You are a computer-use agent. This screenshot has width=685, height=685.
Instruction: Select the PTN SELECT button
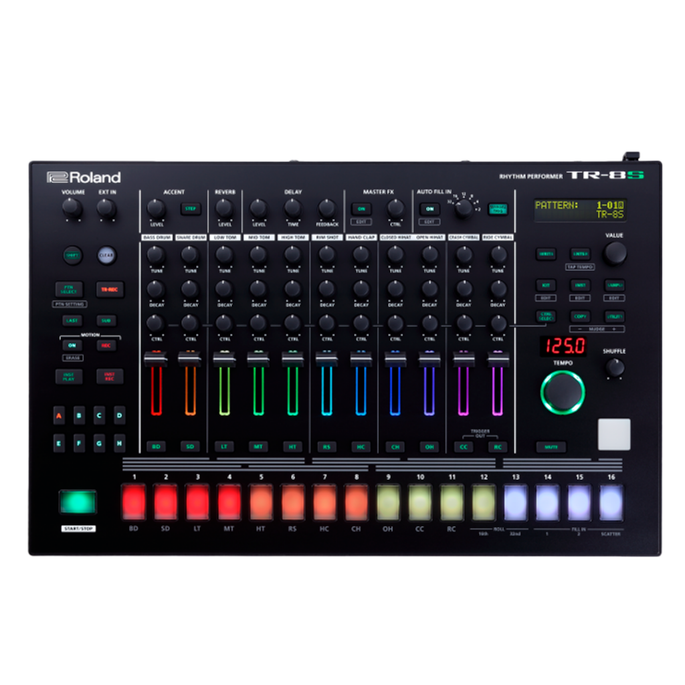point(69,289)
